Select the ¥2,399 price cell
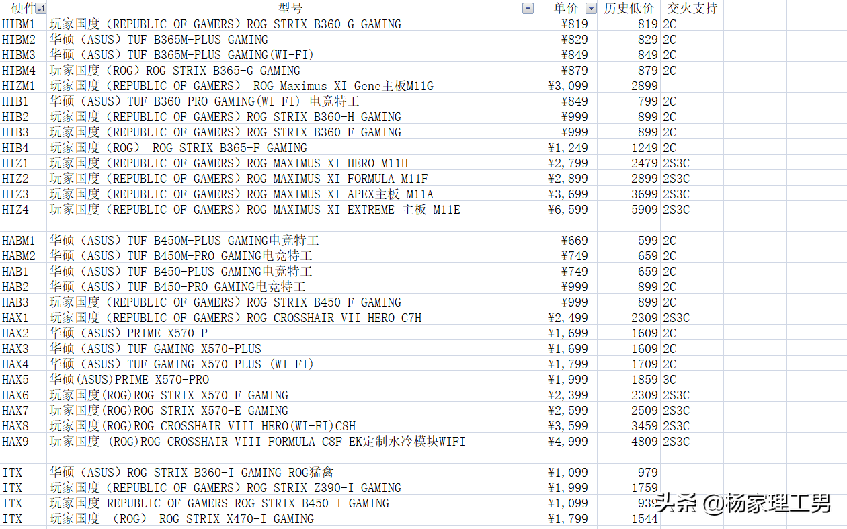 pyautogui.click(x=566, y=395)
